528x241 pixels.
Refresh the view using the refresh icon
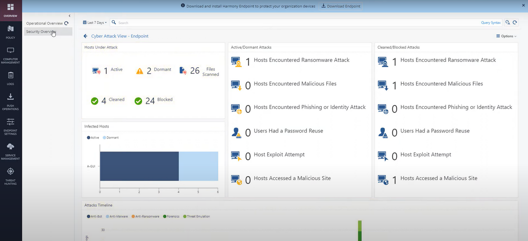(516, 22)
